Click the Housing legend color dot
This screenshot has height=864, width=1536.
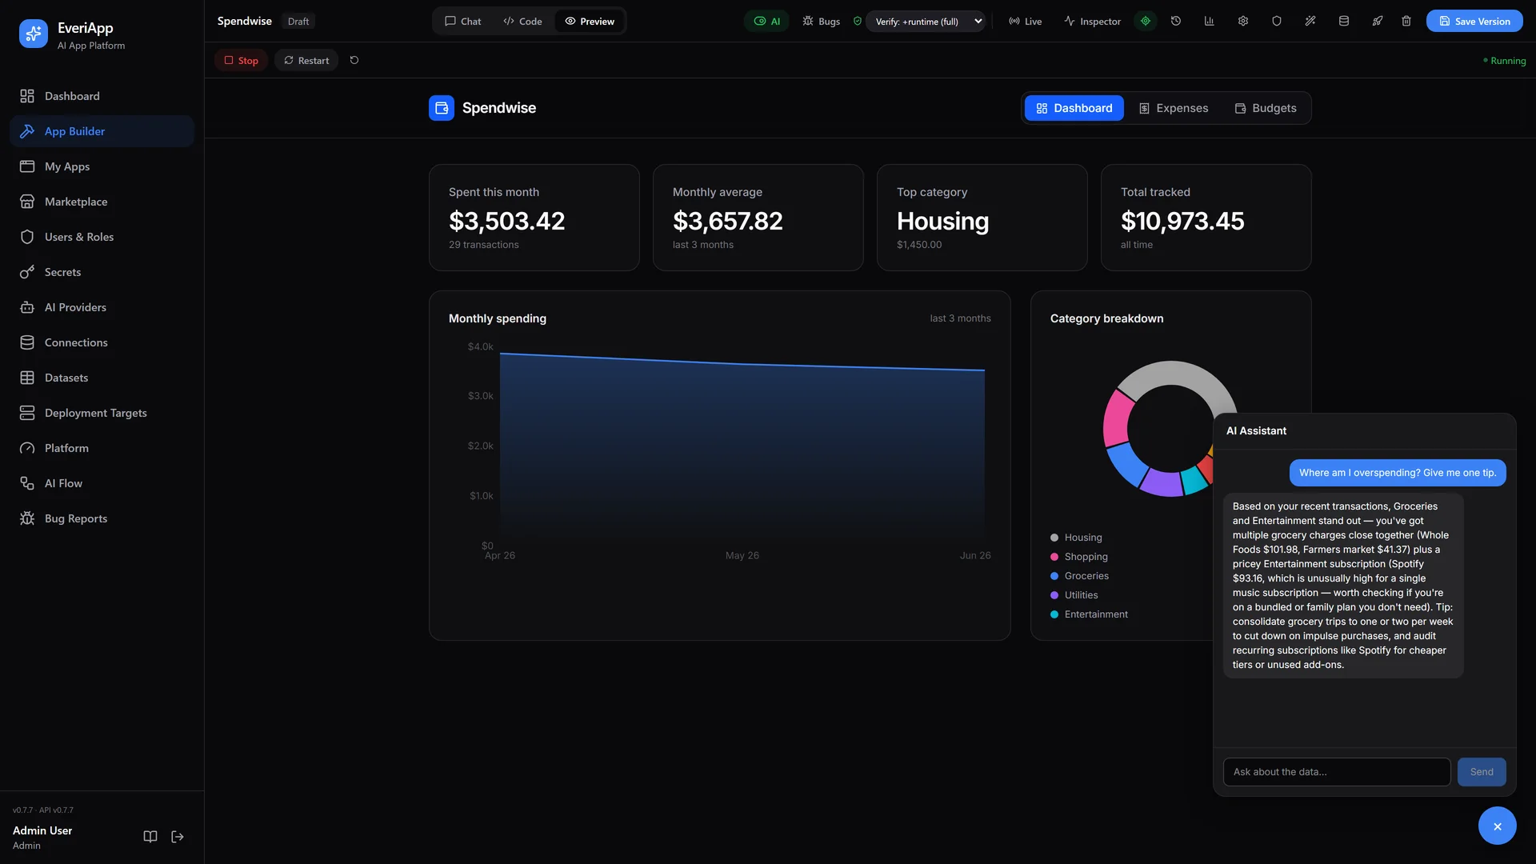pyautogui.click(x=1054, y=538)
